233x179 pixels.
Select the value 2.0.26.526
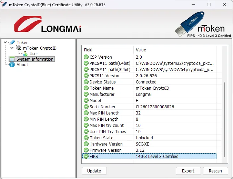coord(146,76)
